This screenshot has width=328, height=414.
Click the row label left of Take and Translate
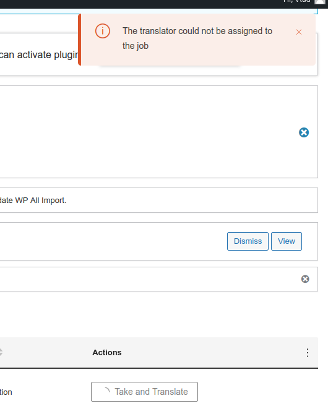click(x=6, y=392)
